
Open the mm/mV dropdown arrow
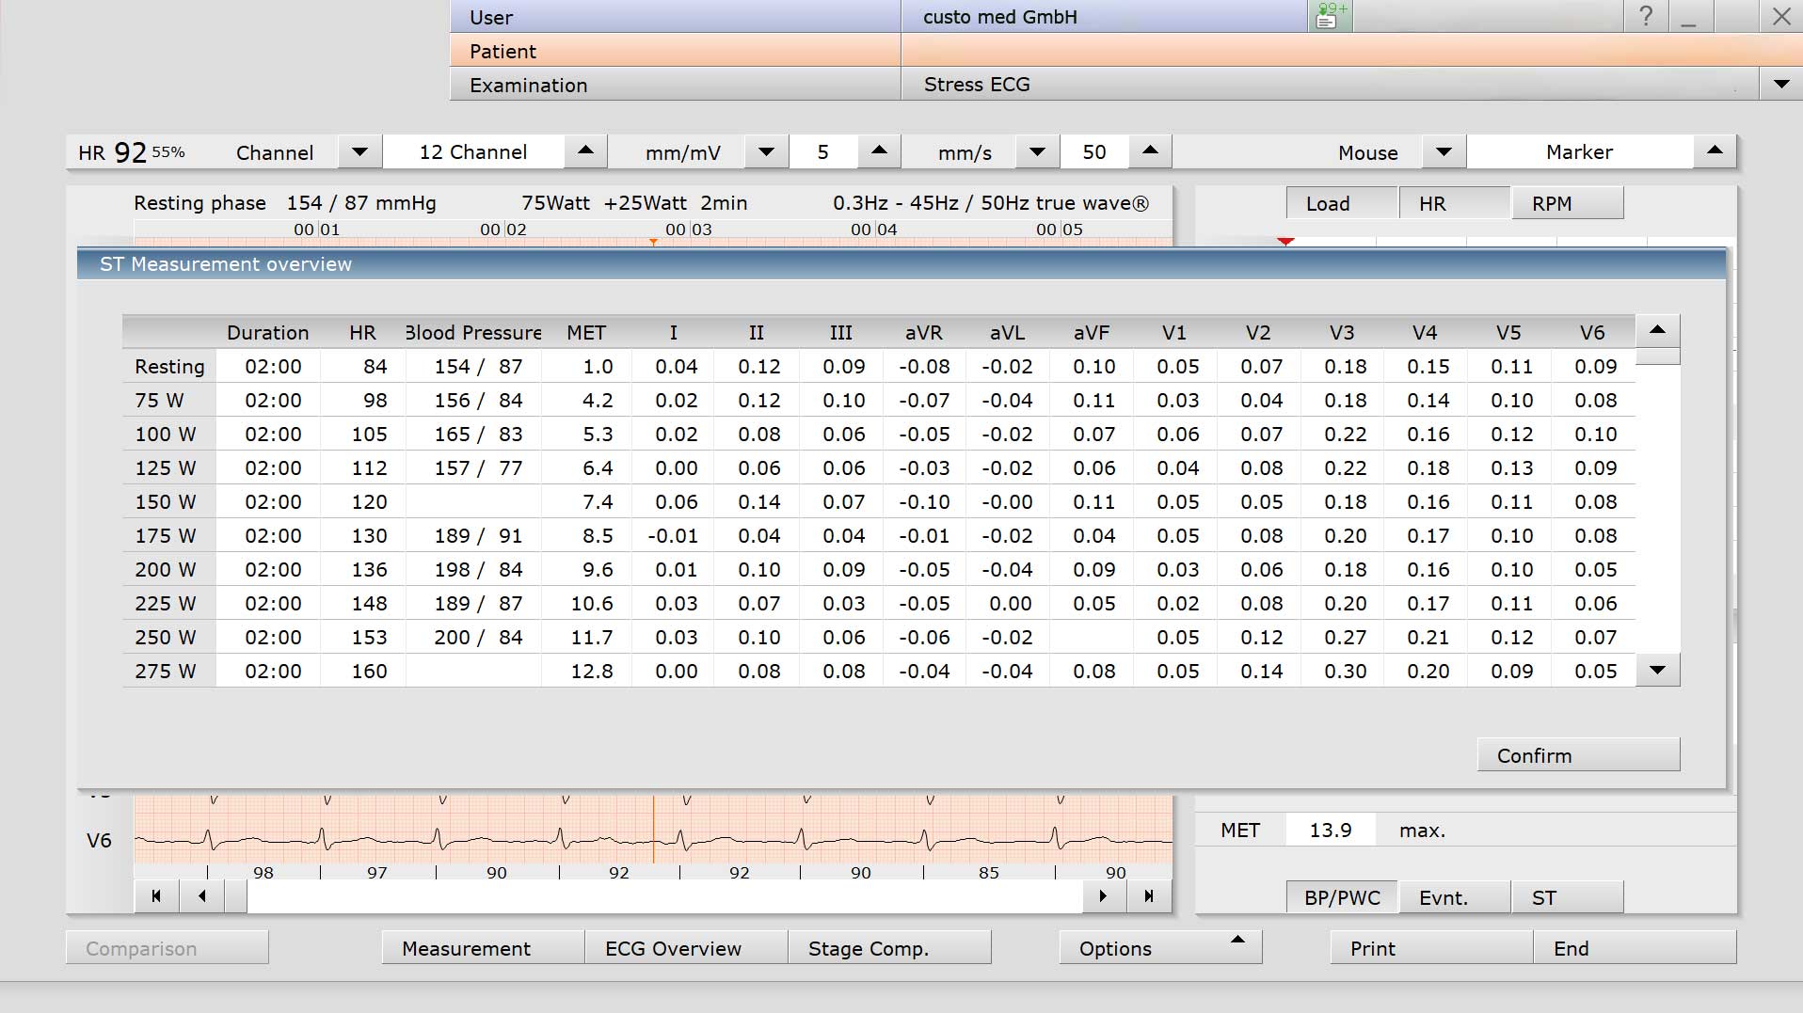pyautogui.click(x=766, y=151)
